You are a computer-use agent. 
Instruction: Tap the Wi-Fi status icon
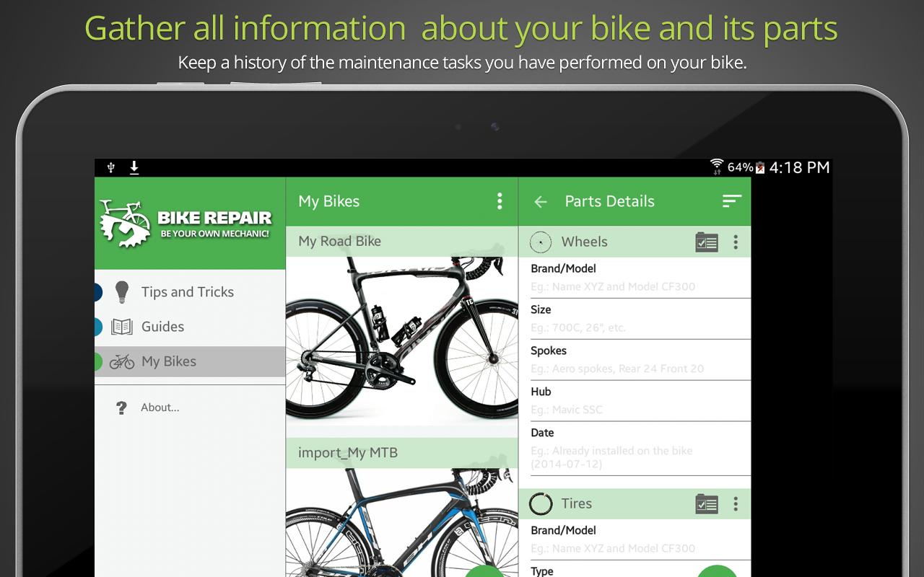716,167
